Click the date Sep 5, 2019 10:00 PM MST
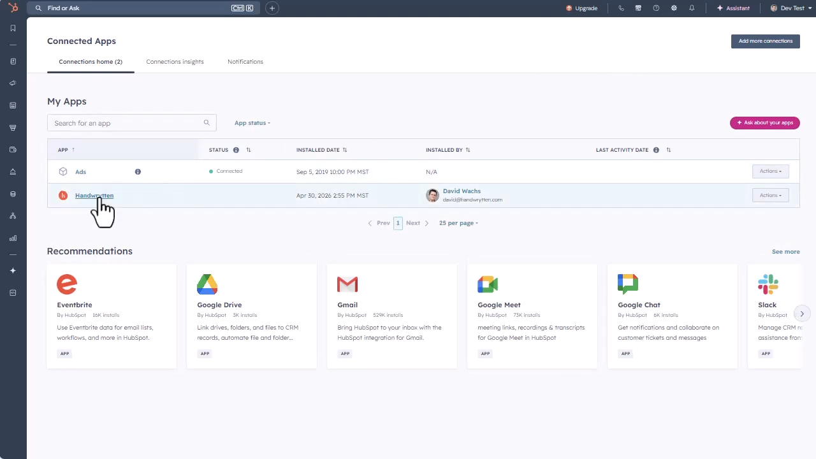Screen dimensions: 816x459 click(x=332, y=171)
